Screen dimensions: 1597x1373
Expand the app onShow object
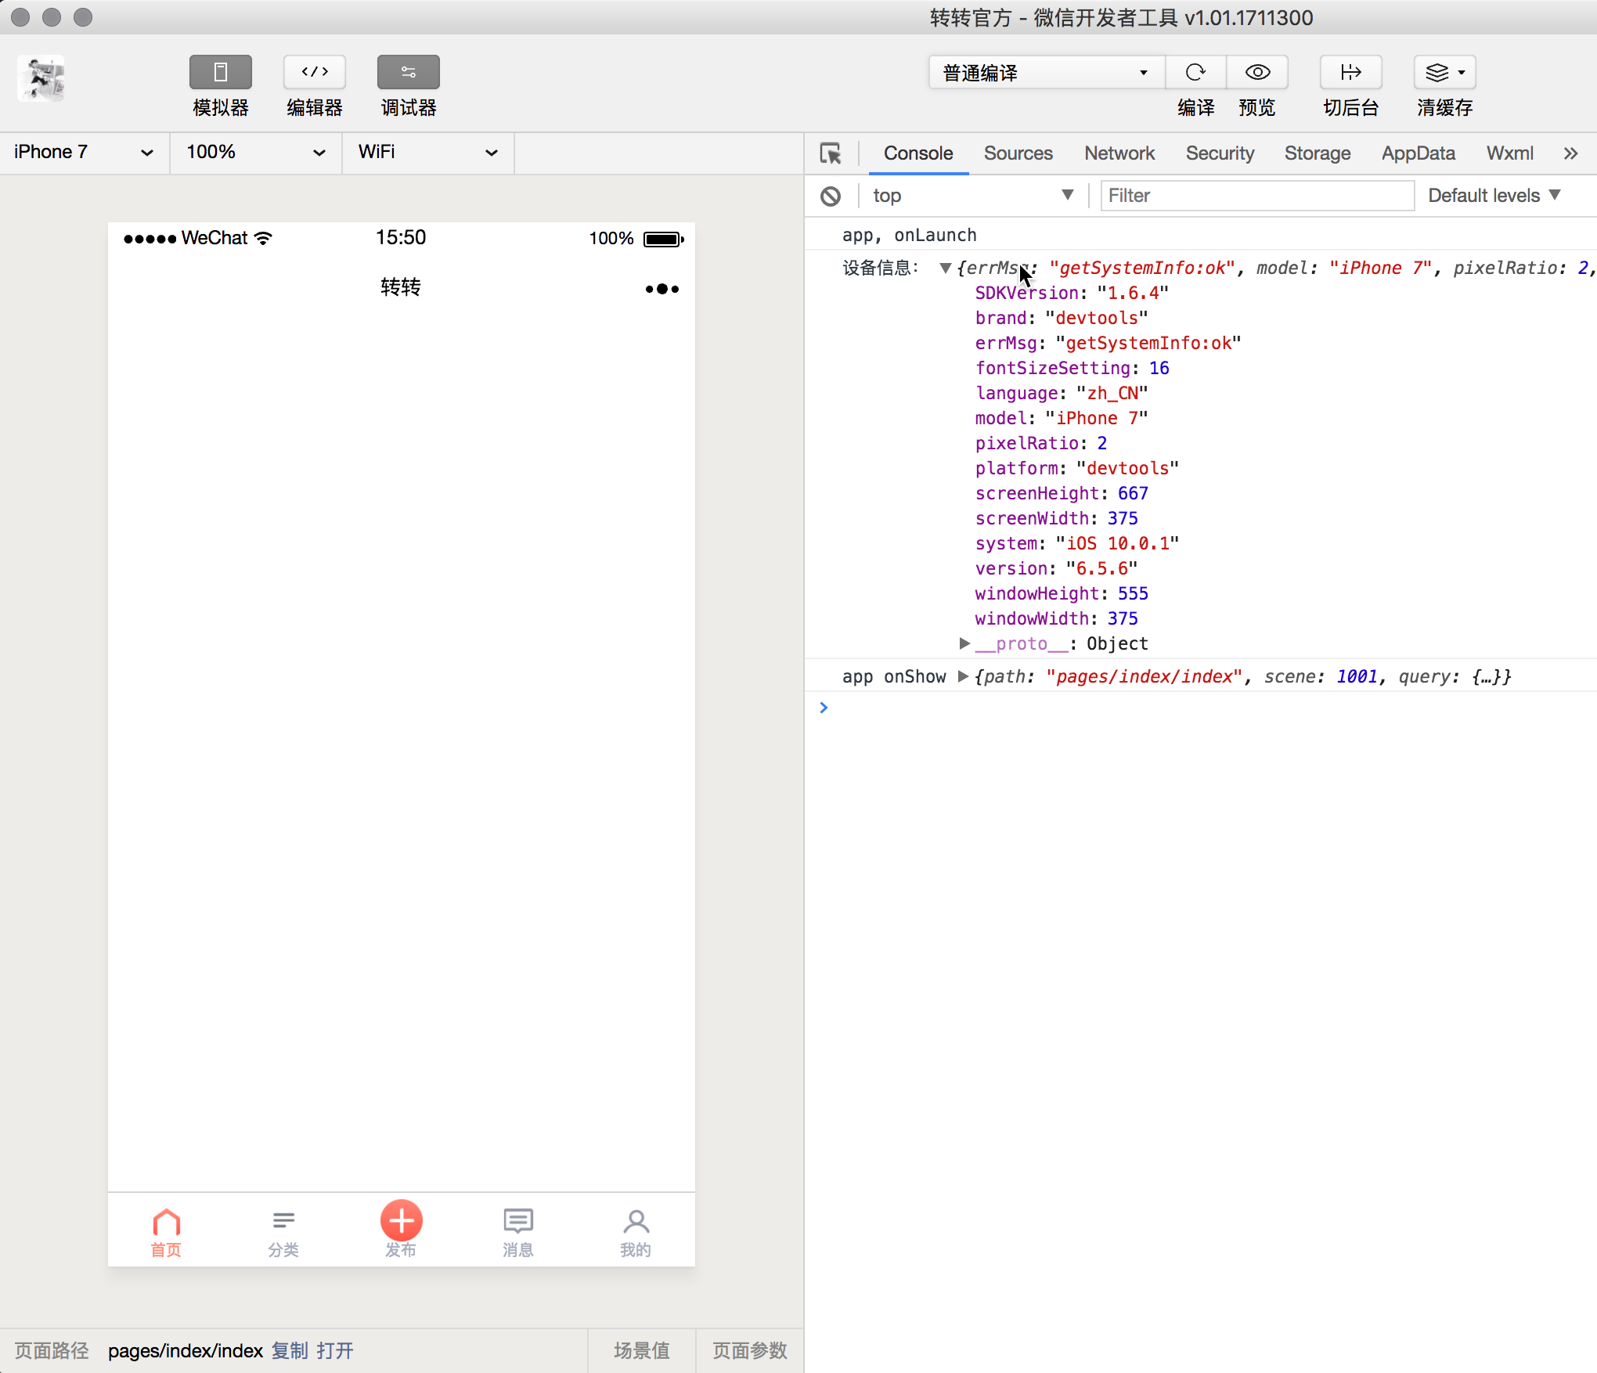963,676
